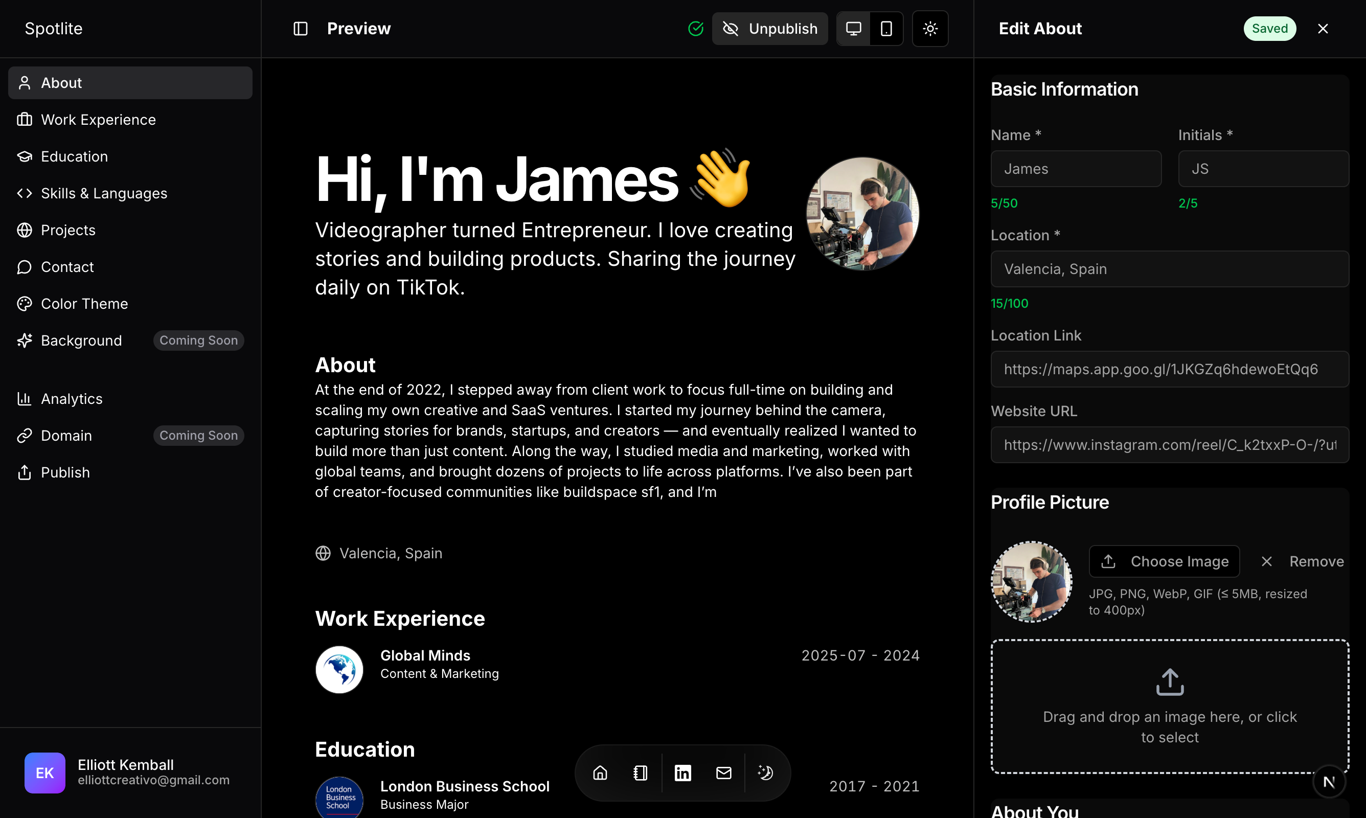Remove the profile picture
Viewport: 1366px width, 818px height.
click(x=1302, y=561)
